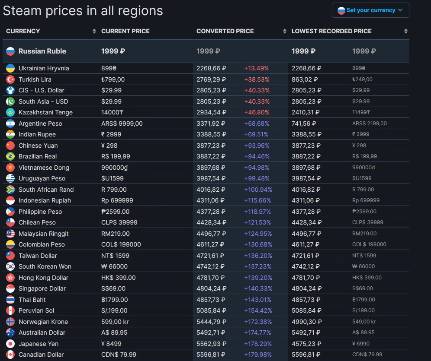431x361 pixels.
Task: Click the Ukrainian flag icon
Action: [x=10, y=68]
